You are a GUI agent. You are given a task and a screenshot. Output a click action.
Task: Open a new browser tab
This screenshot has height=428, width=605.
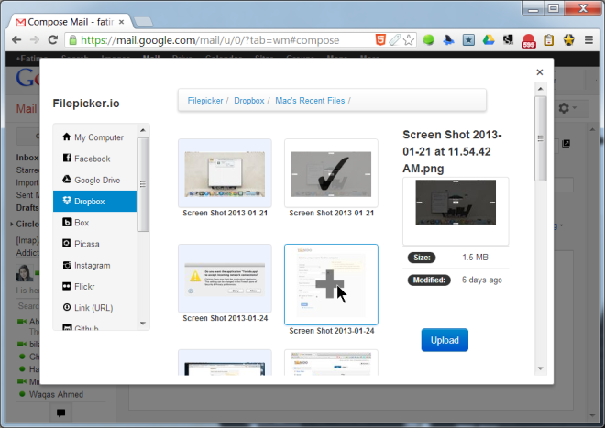(143, 22)
